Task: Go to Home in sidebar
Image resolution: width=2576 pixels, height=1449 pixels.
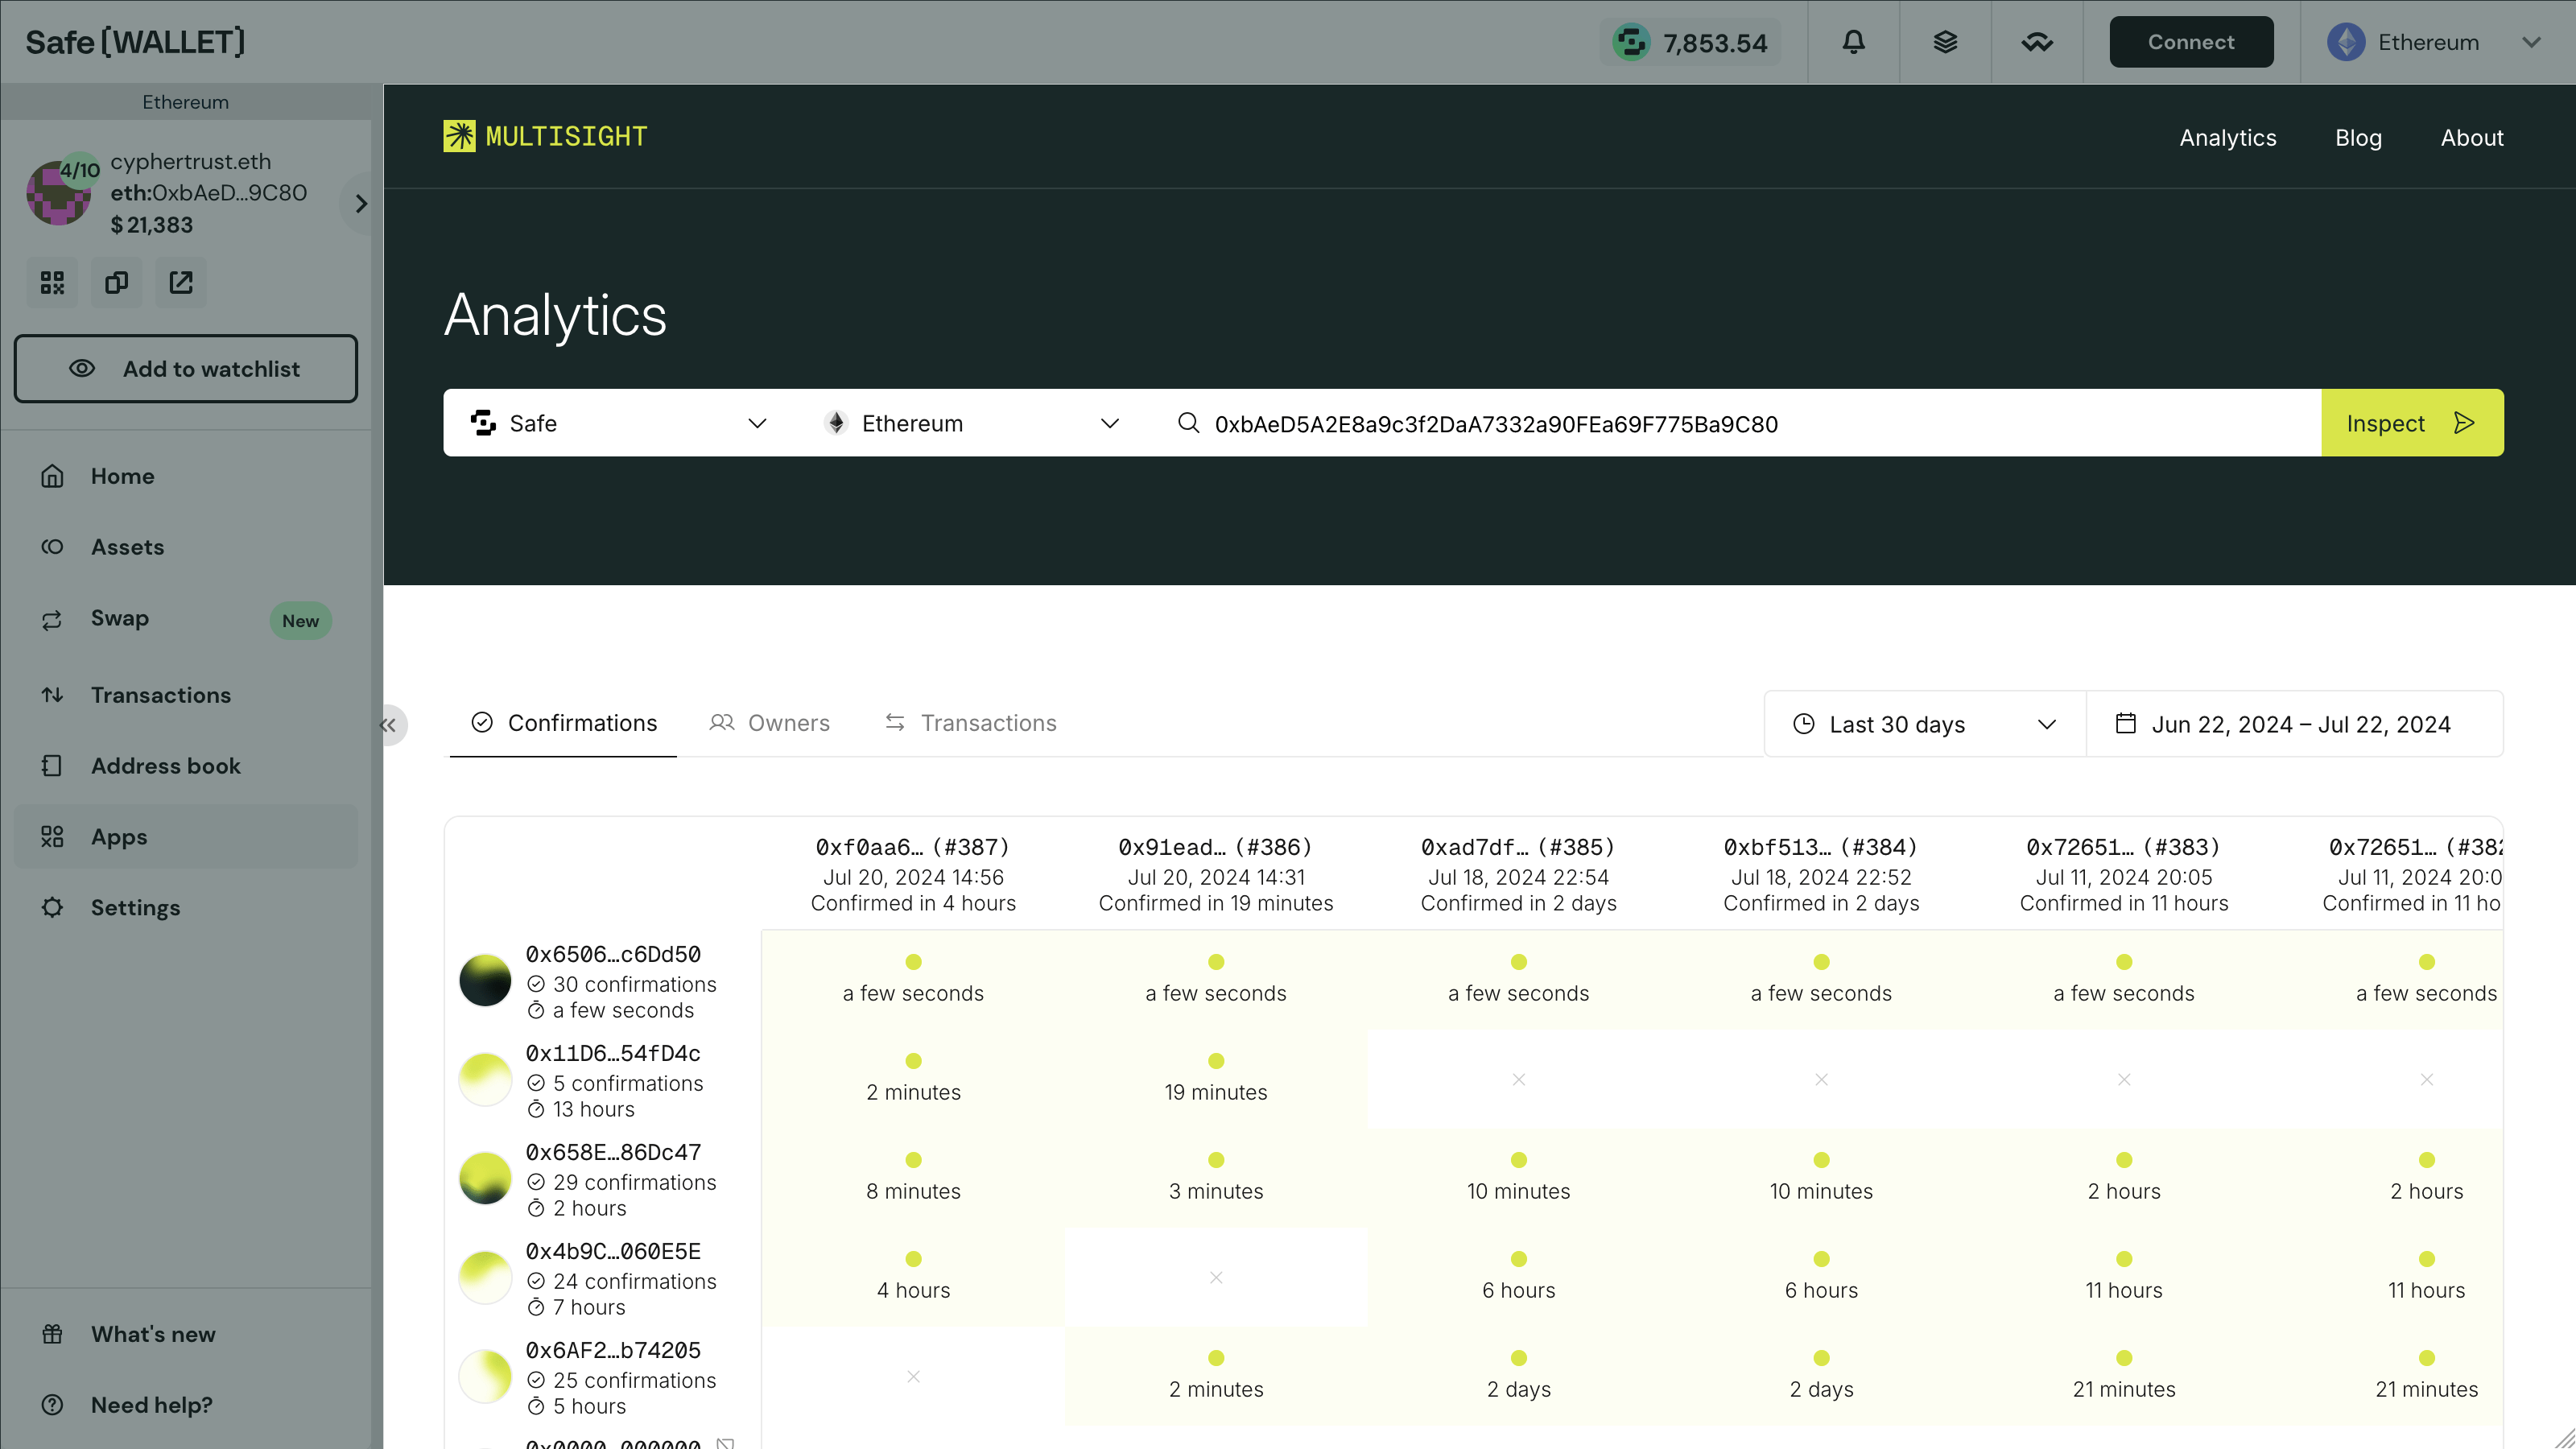Action: click(x=186, y=476)
